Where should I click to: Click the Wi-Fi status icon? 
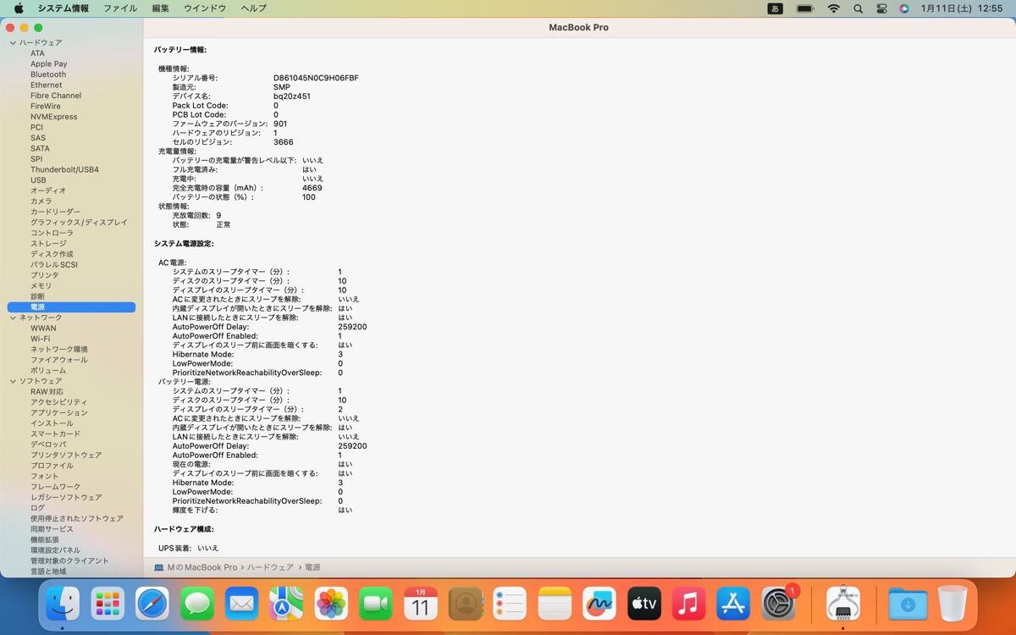click(x=834, y=8)
